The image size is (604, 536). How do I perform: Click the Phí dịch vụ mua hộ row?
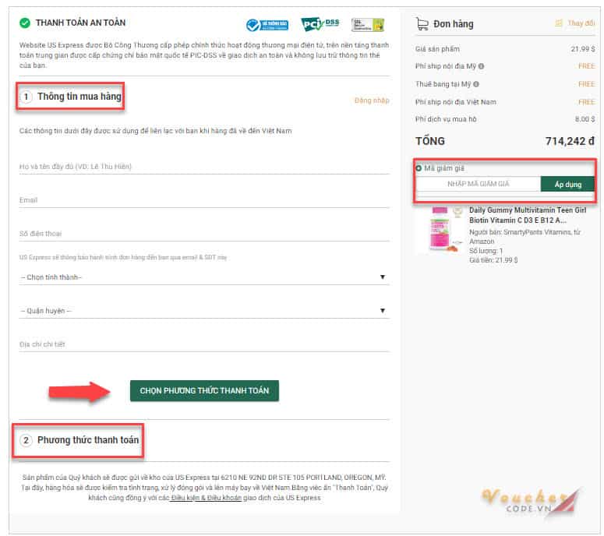tap(505, 119)
